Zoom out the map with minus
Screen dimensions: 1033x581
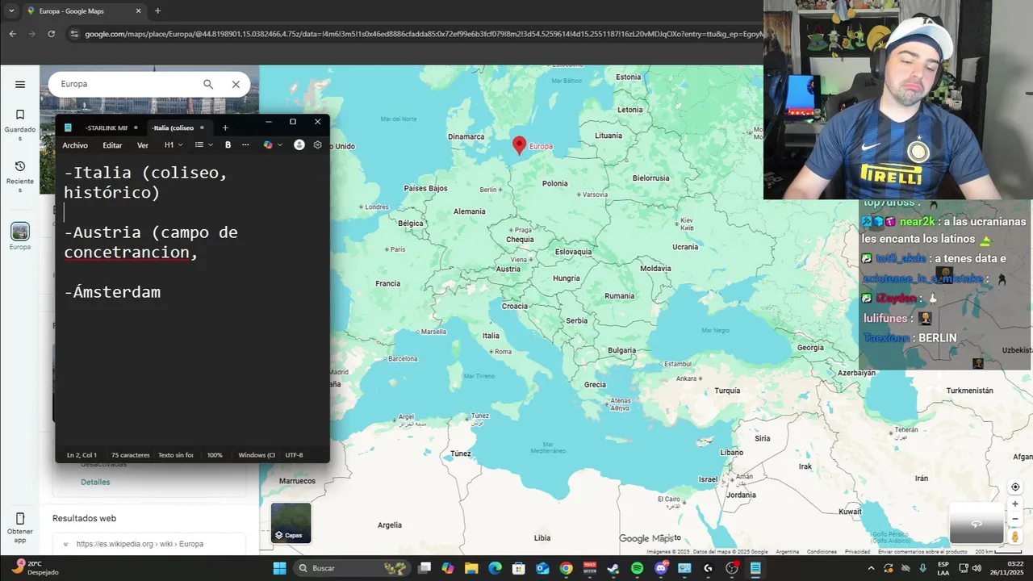pyautogui.click(x=1015, y=520)
